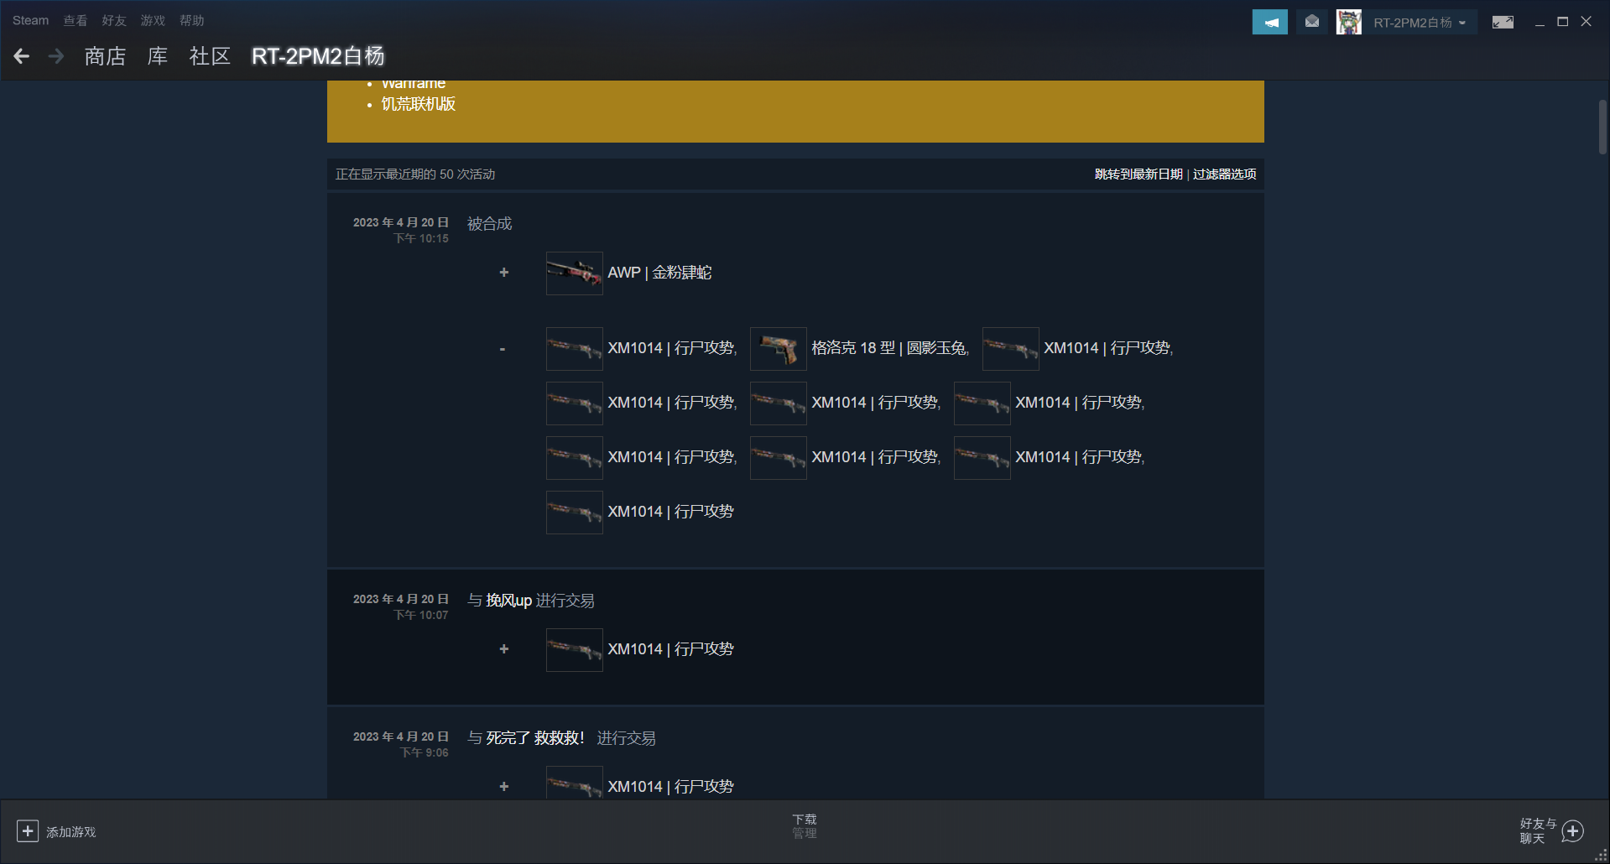Click 跳转到最新日期 link

coord(1138,174)
